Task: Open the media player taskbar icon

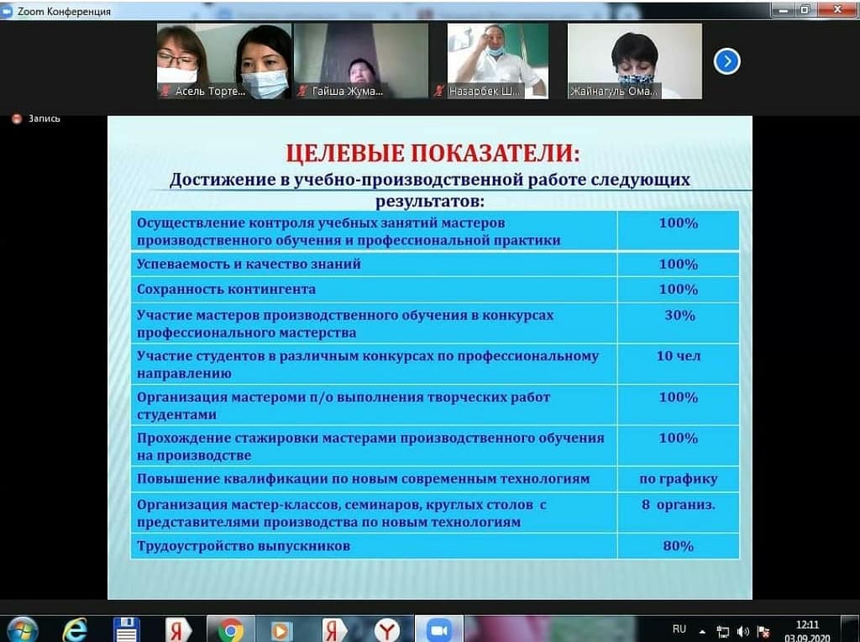Action: click(281, 629)
